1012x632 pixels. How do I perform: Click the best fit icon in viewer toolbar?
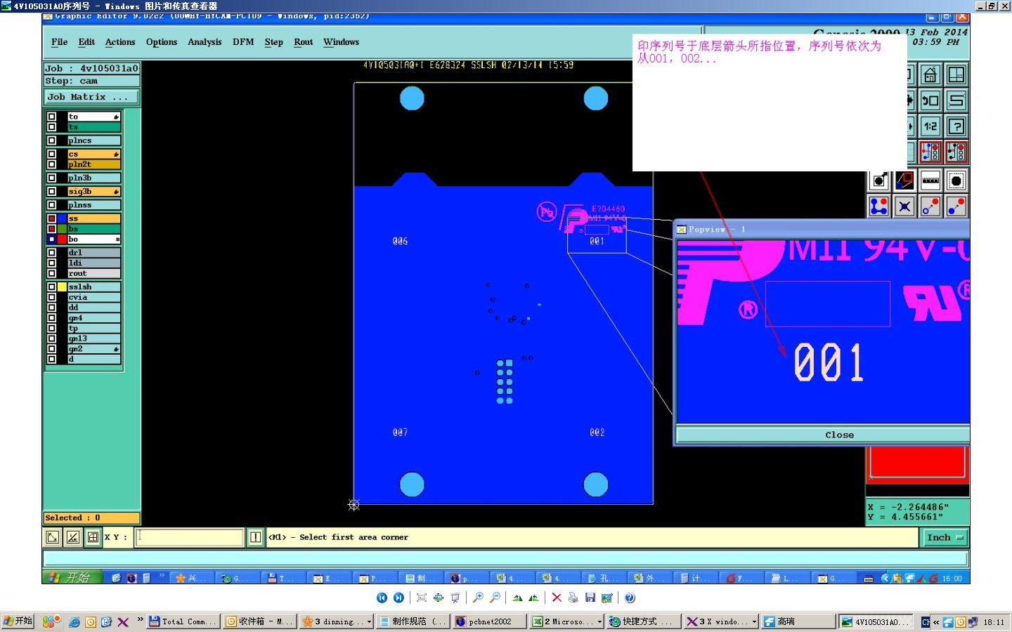(x=422, y=598)
